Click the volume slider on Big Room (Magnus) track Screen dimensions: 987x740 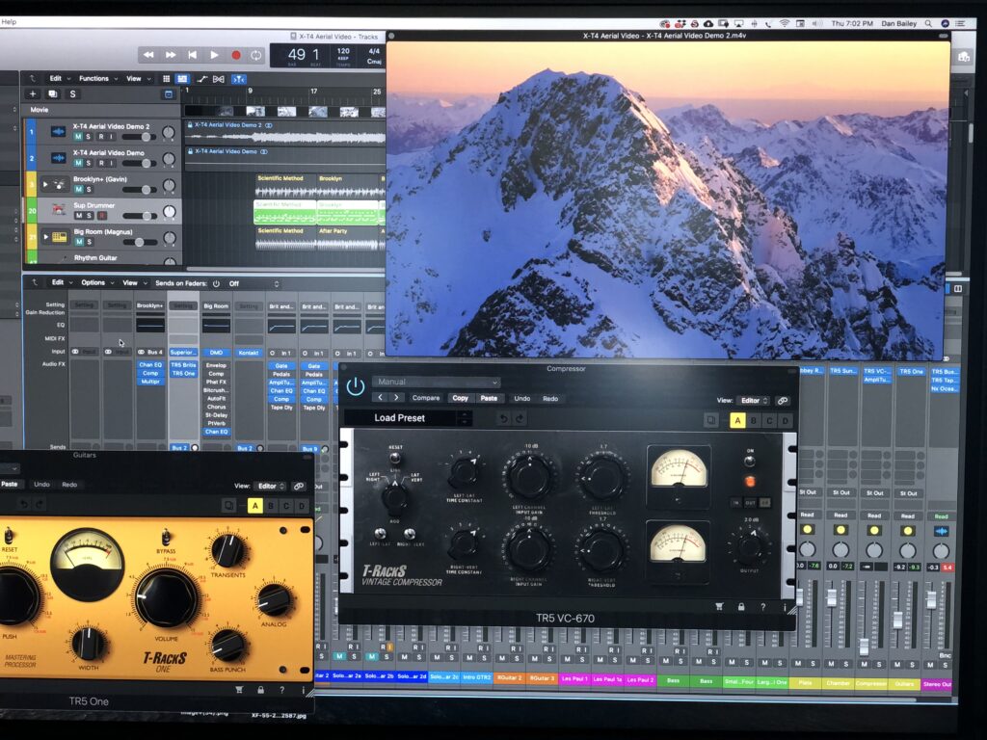(140, 242)
